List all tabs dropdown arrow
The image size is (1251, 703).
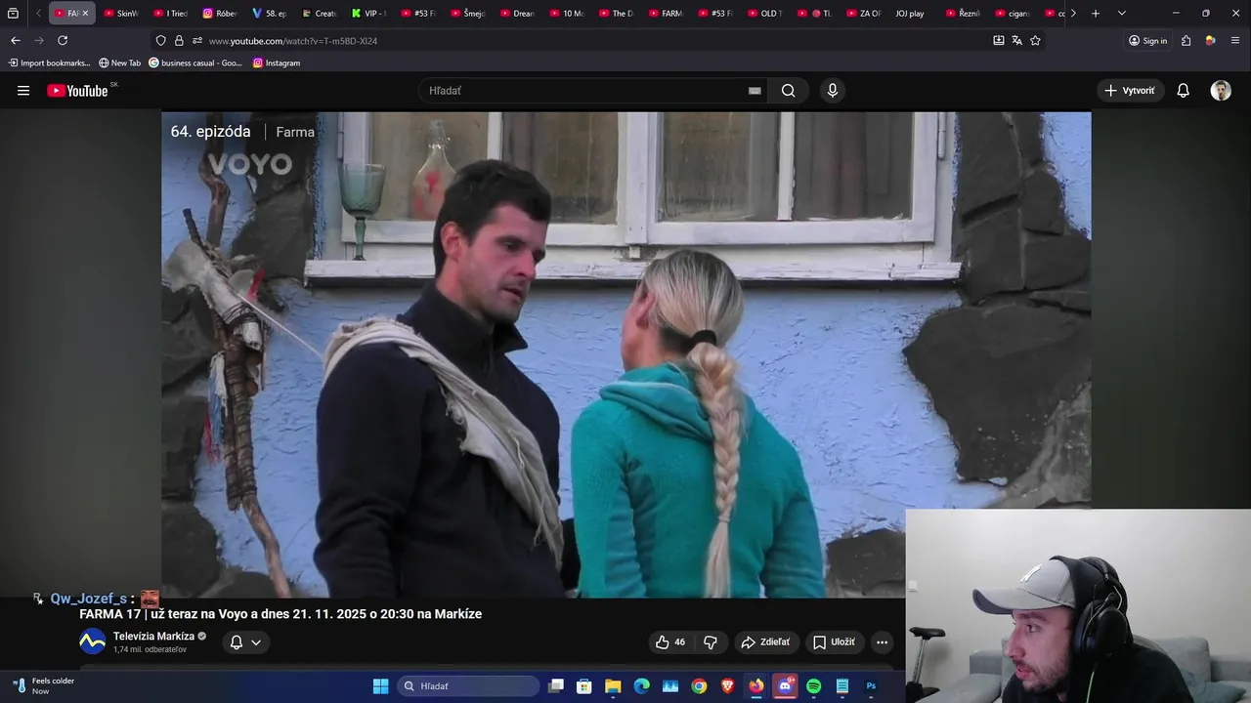click(1121, 14)
